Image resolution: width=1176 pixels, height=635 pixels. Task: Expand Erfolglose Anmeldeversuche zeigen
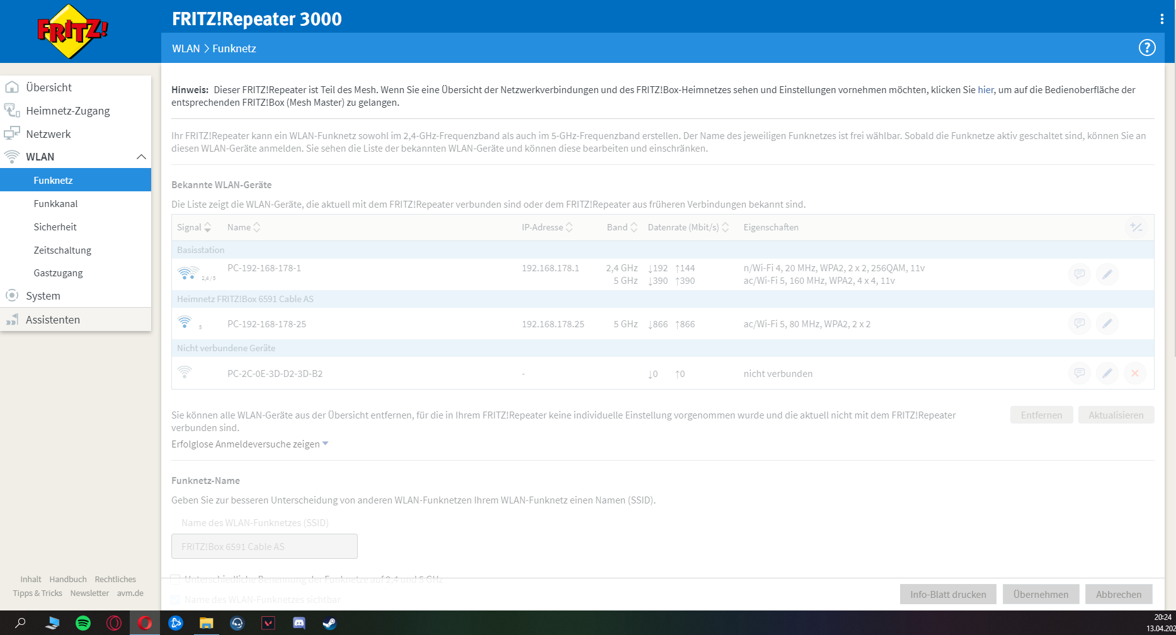tap(250, 444)
